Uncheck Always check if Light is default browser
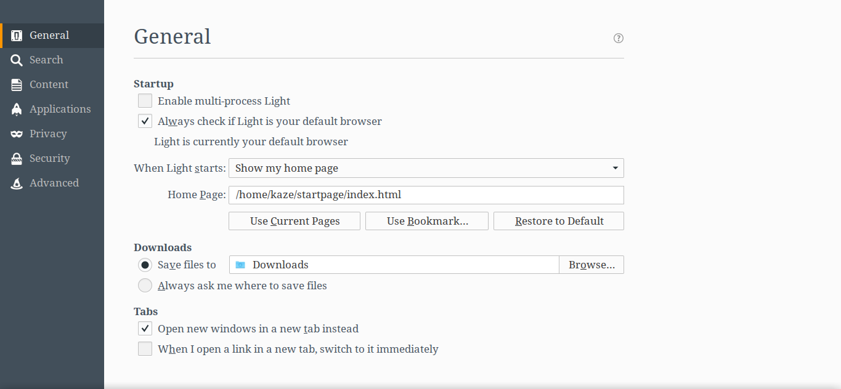Screen dimensions: 841x389 pos(145,121)
